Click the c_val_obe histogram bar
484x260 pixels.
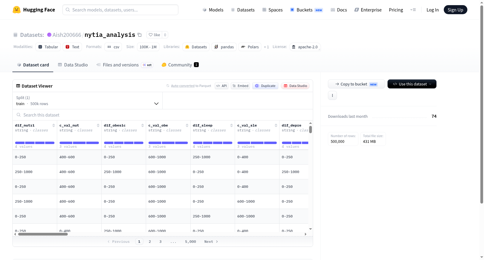point(168,143)
